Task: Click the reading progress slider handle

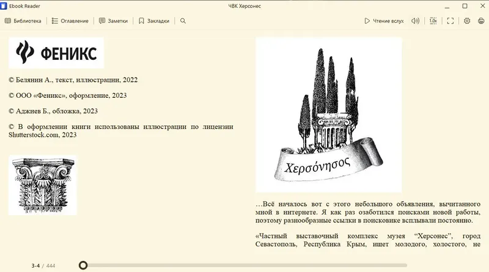Action: (x=83, y=265)
